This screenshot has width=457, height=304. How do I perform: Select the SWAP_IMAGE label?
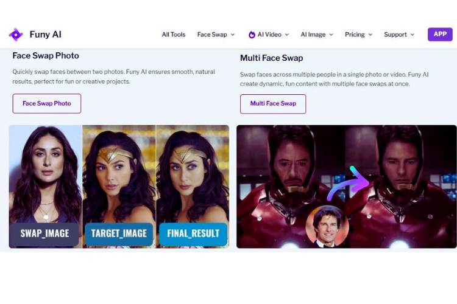click(45, 233)
